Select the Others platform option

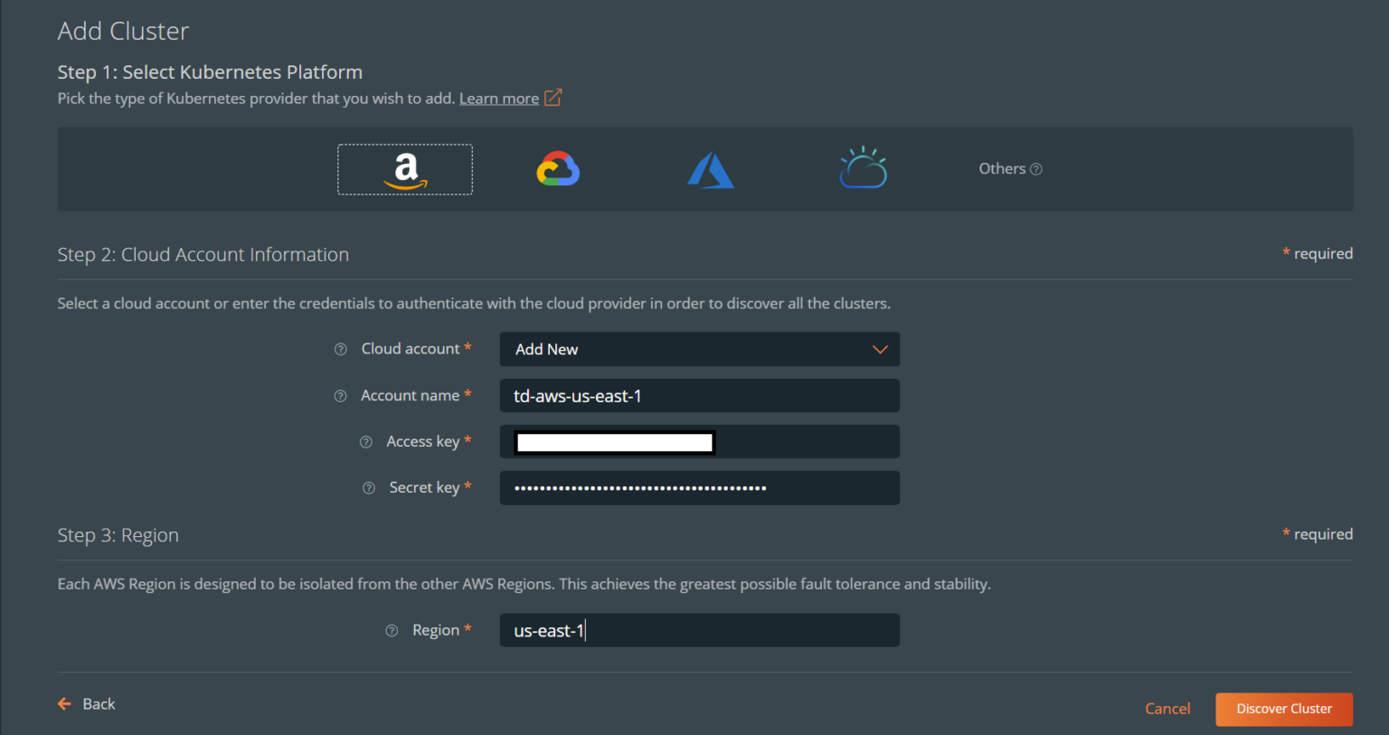click(1002, 169)
